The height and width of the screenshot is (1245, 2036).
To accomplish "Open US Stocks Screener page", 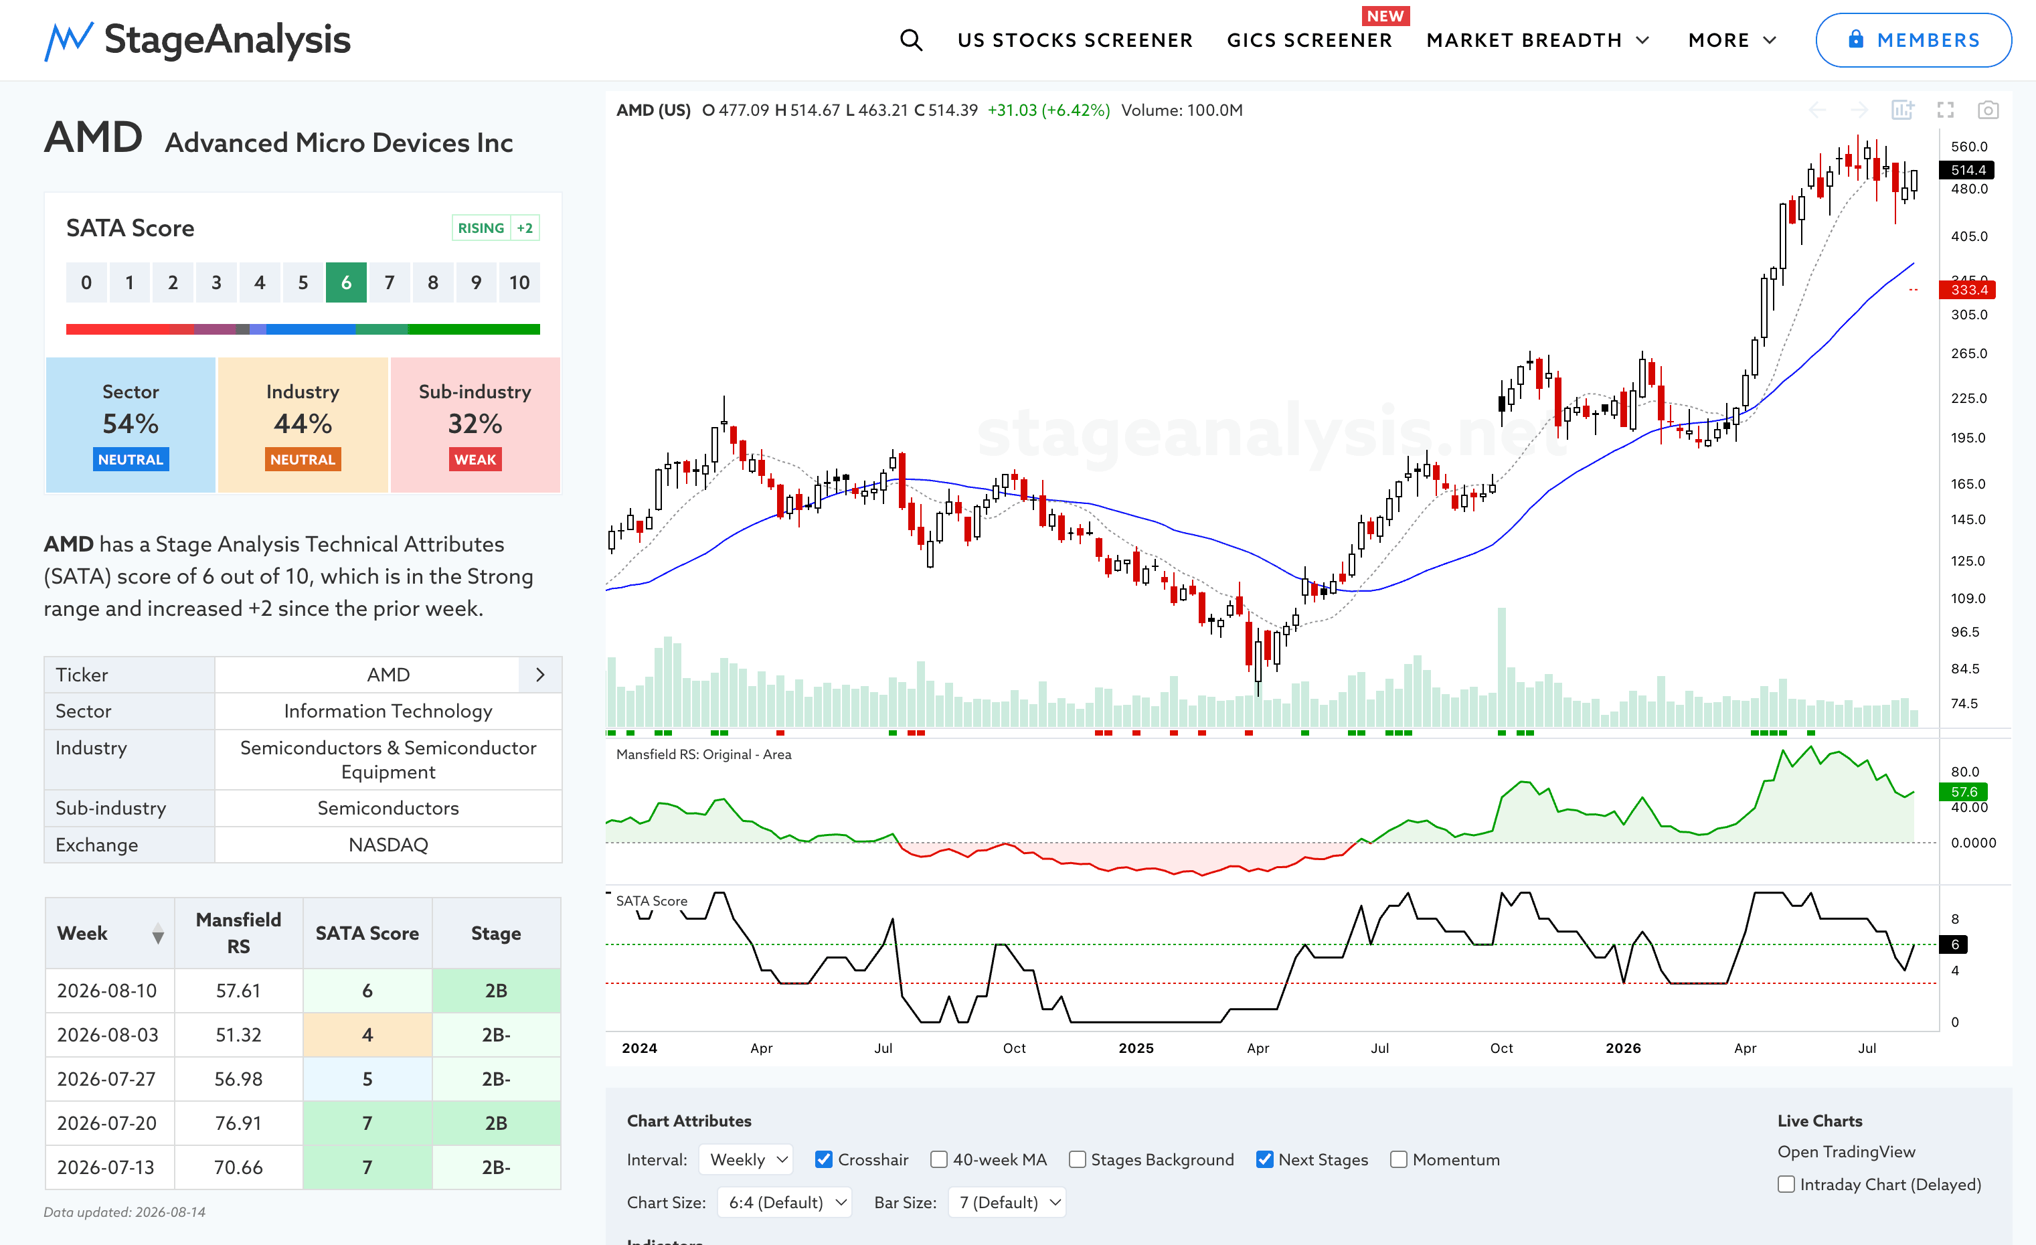I will [1075, 39].
